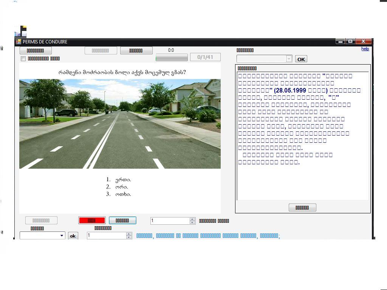The width and height of the screenshot is (387, 290).
Task: Tick the checkbox below the top-left button
Action: pyautogui.click(x=23, y=59)
